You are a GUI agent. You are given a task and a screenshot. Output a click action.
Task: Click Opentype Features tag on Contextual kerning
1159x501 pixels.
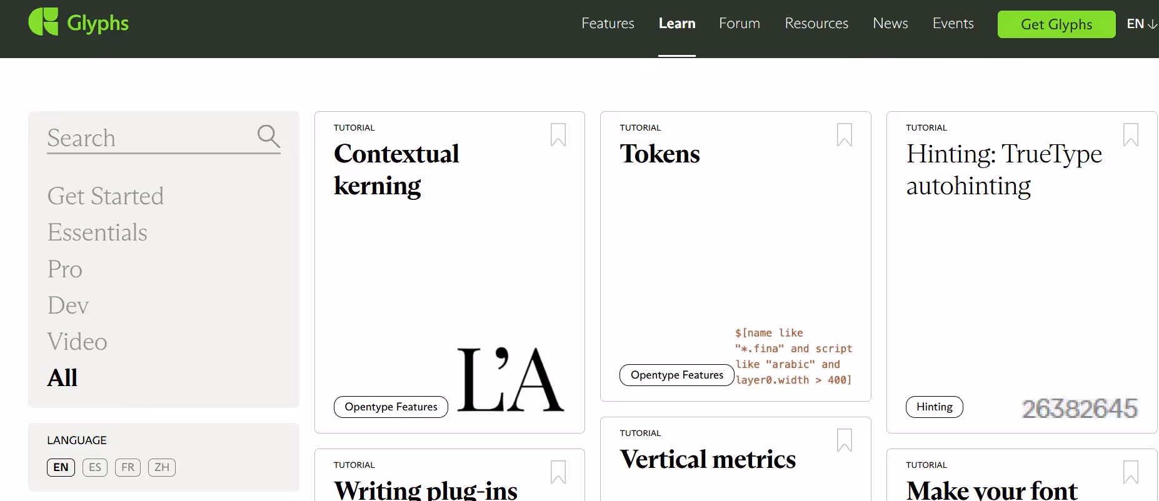pos(391,407)
